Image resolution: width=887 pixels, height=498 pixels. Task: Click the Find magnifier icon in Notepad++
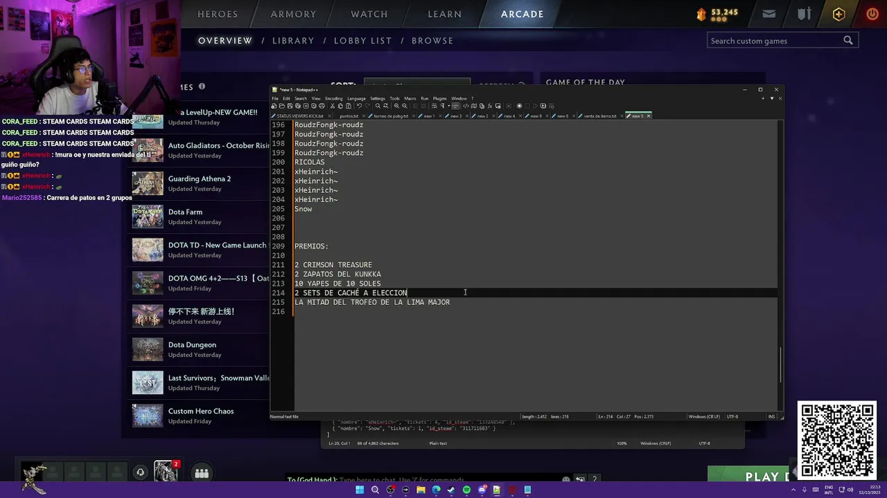(378, 106)
